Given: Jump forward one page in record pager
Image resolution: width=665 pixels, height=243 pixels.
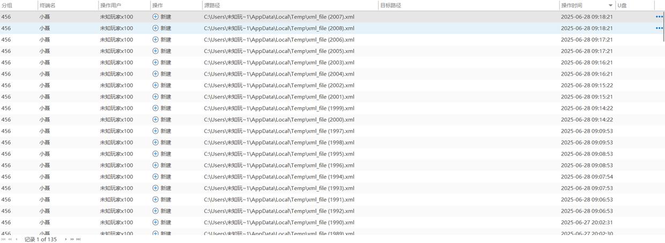Looking at the screenshot, I should click(72, 239).
